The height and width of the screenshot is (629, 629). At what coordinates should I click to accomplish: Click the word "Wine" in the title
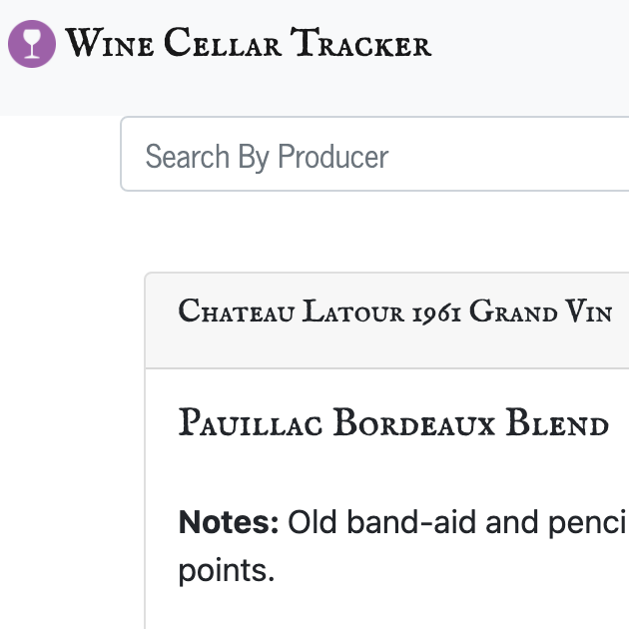pyautogui.click(x=109, y=43)
